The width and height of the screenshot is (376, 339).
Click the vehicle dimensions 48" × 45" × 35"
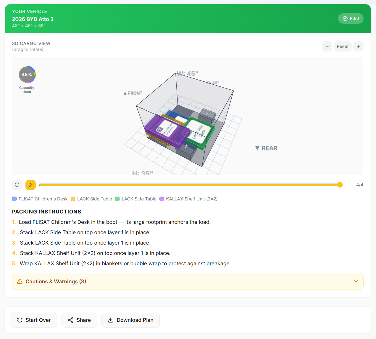tap(29, 26)
